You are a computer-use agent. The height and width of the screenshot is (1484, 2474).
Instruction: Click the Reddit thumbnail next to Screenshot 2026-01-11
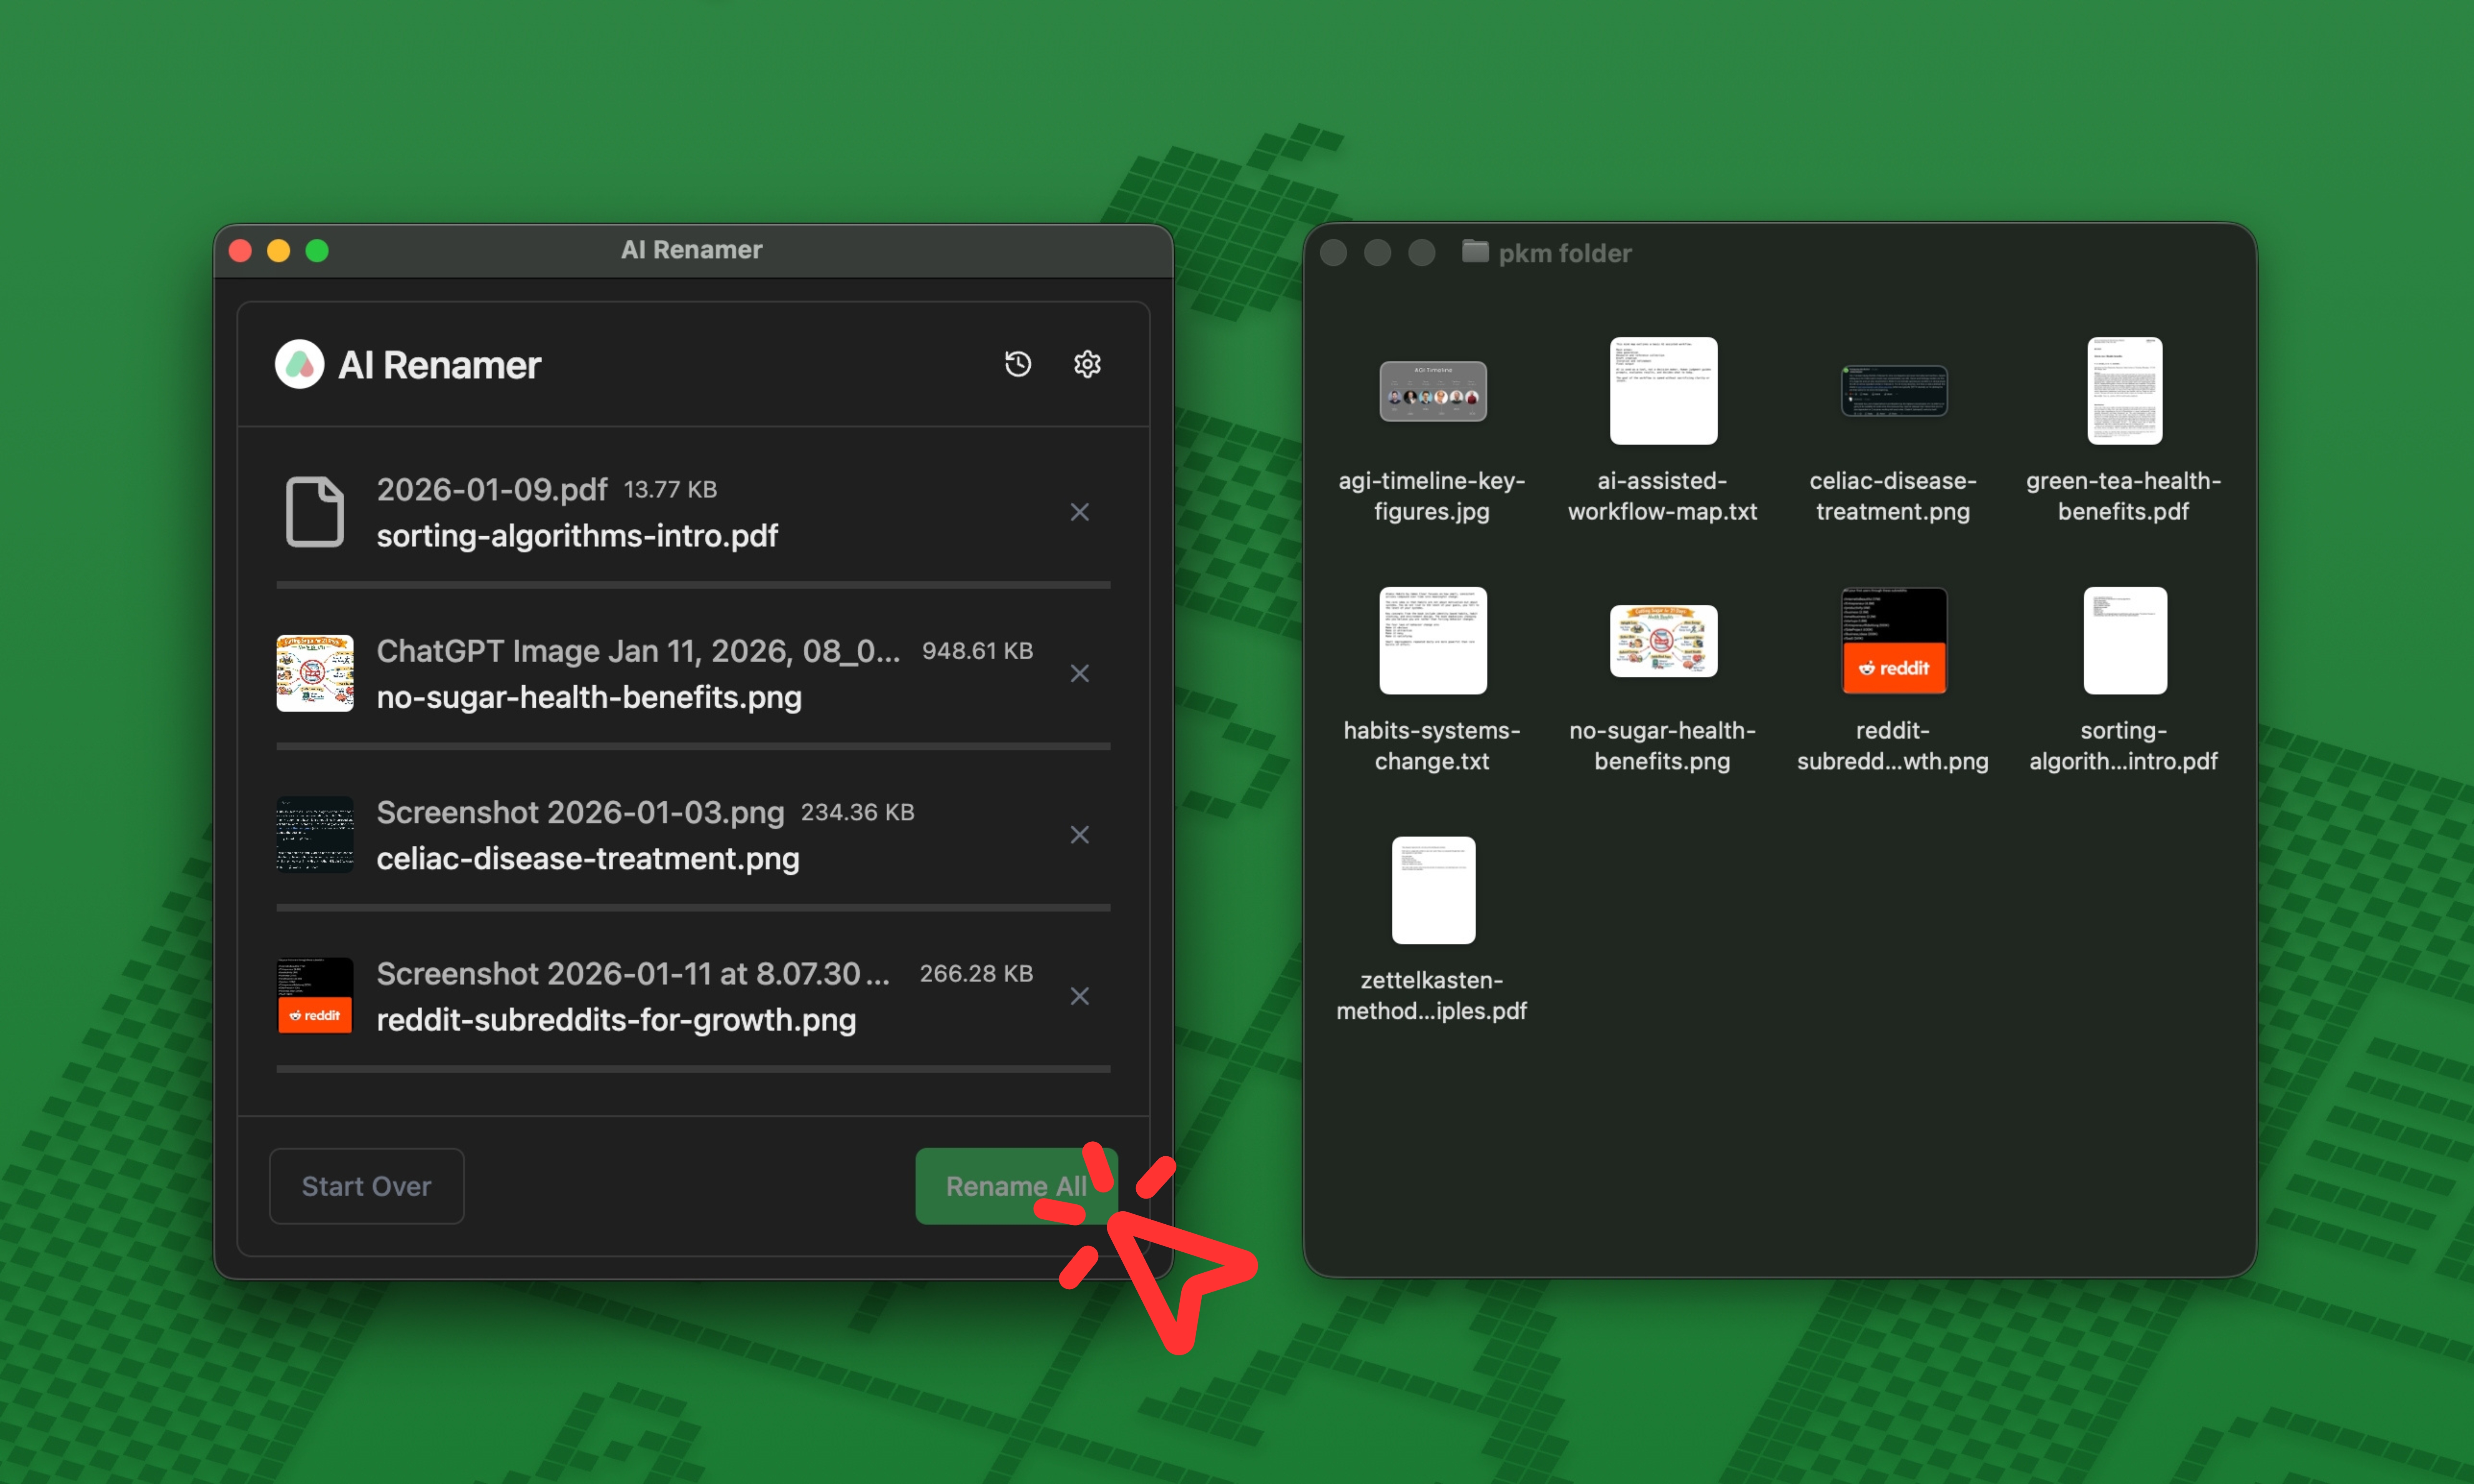314,995
